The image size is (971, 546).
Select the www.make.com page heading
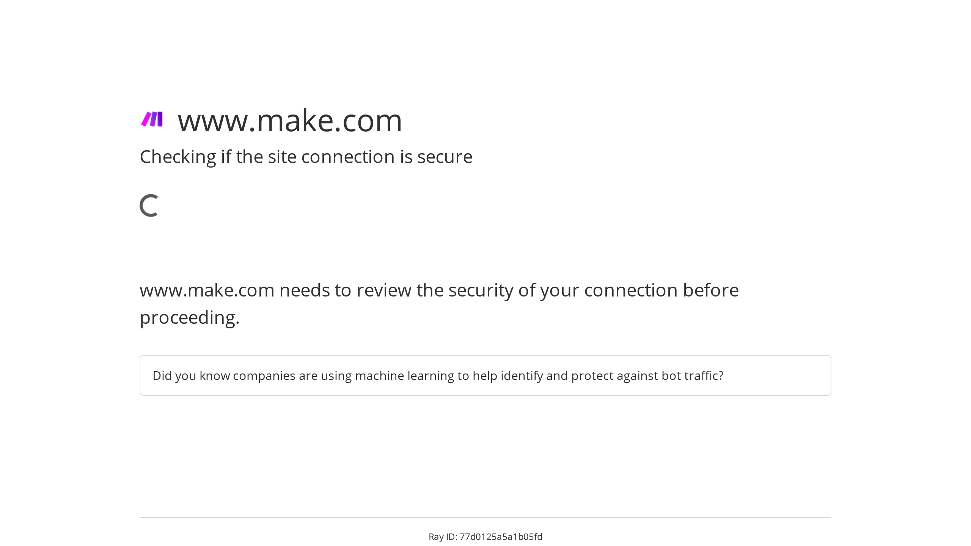pyautogui.click(x=290, y=121)
